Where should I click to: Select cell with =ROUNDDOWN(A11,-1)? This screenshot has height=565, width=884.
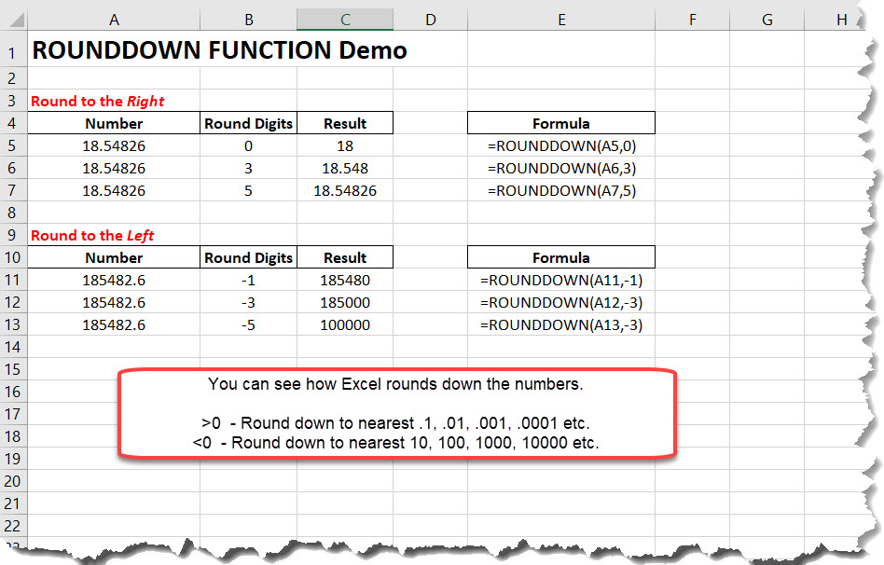point(561,280)
